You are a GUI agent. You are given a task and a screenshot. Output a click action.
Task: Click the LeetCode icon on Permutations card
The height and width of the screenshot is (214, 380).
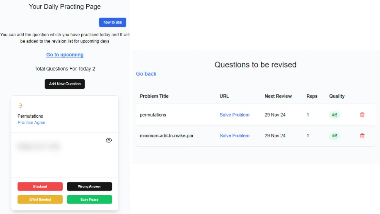pos(20,106)
